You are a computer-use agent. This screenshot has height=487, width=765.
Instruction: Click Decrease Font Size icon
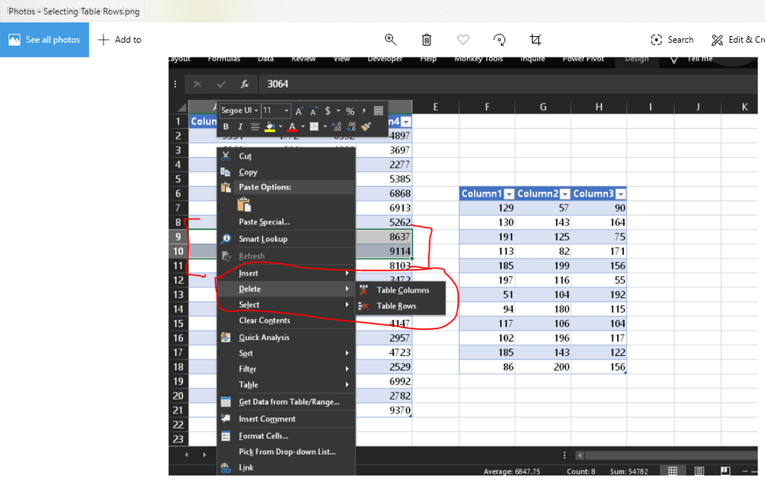pyautogui.click(x=314, y=111)
